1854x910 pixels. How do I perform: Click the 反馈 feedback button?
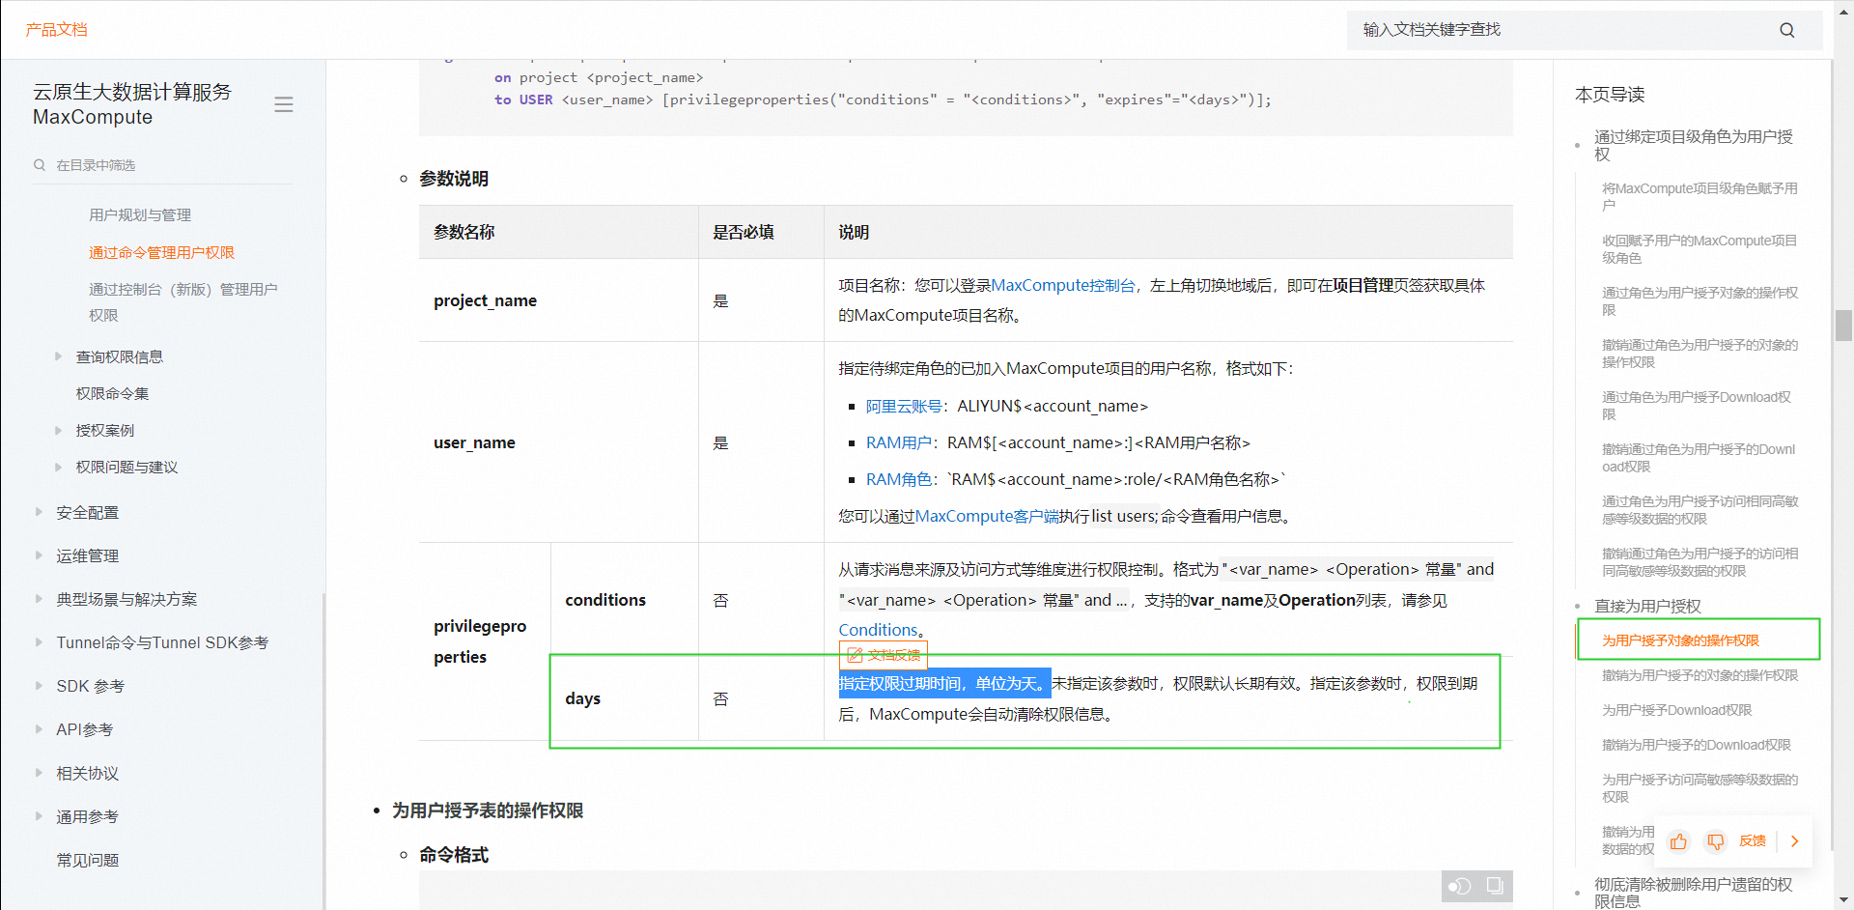1752,841
